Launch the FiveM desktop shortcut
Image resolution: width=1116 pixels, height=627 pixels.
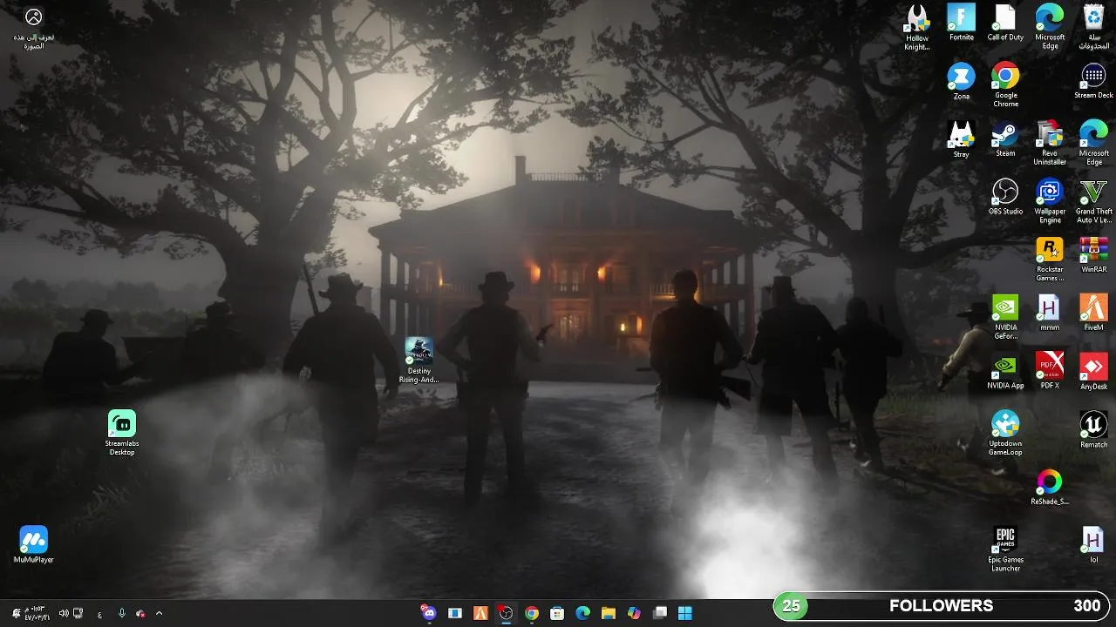pos(1093,313)
